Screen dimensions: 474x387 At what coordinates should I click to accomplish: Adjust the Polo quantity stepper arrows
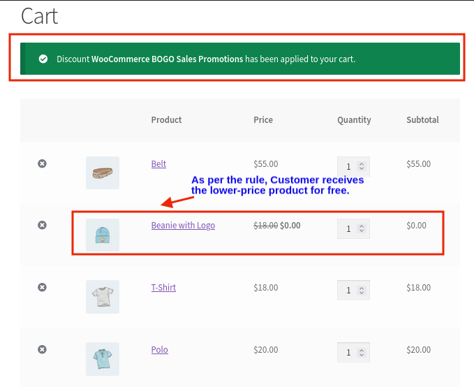click(362, 352)
